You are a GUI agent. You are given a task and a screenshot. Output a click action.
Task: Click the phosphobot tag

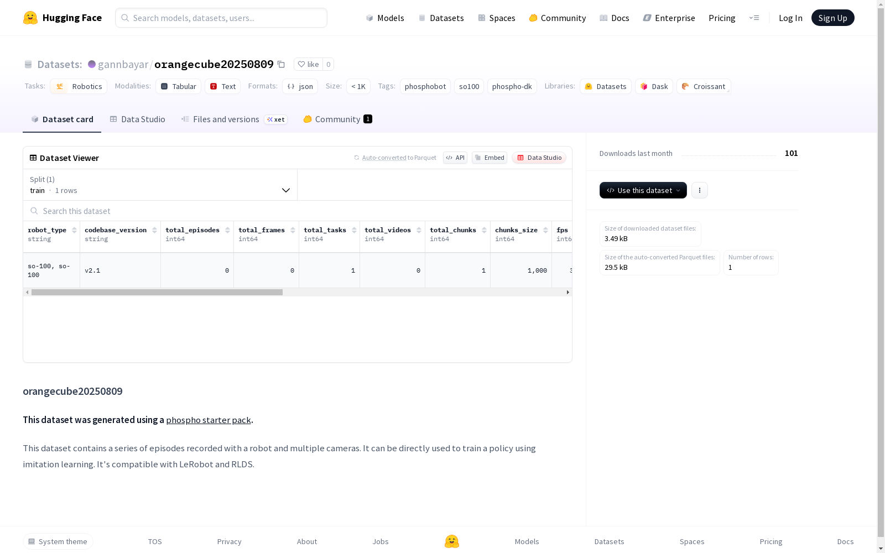[x=425, y=86]
